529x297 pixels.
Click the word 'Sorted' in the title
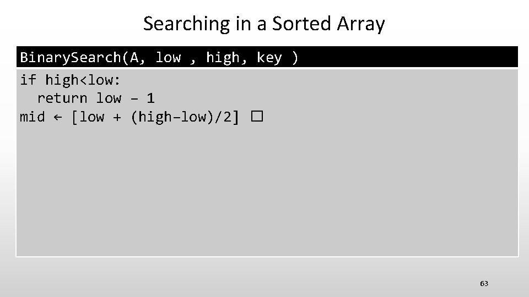tap(301, 24)
